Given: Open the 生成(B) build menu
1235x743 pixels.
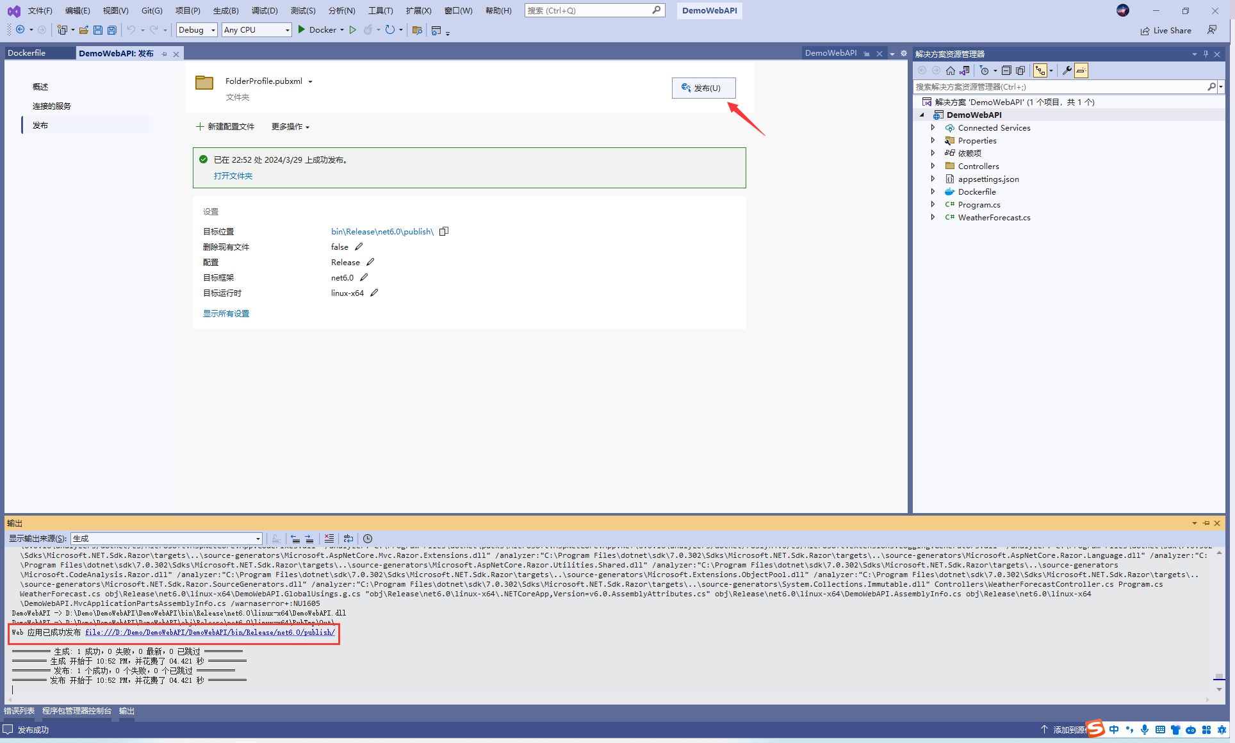Looking at the screenshot, I should coord(225,10).
